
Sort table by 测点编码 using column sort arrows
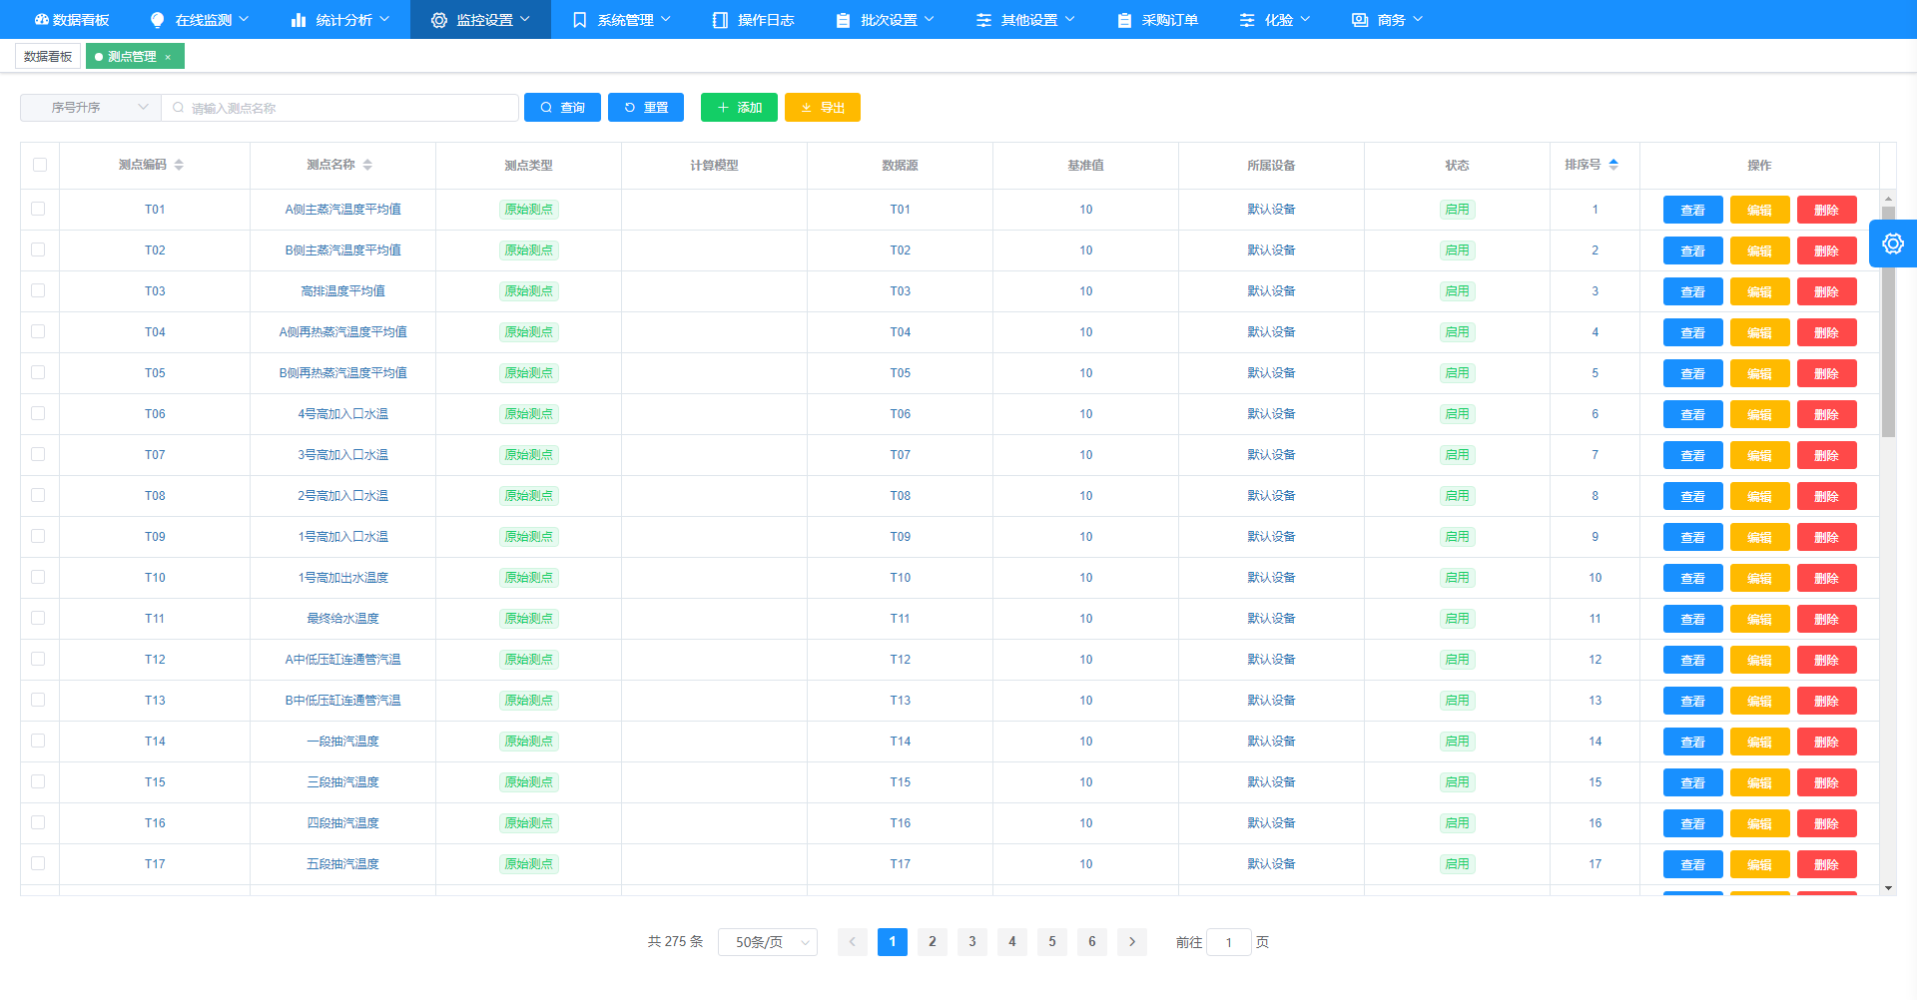(180, 165)
